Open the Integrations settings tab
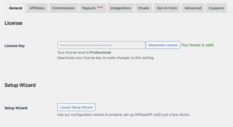This screenshot has height=127, width=233. [x=121, y=8]
